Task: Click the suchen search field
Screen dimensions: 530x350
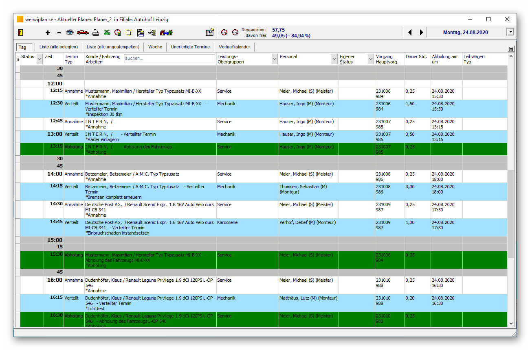Action: (169, 58)
